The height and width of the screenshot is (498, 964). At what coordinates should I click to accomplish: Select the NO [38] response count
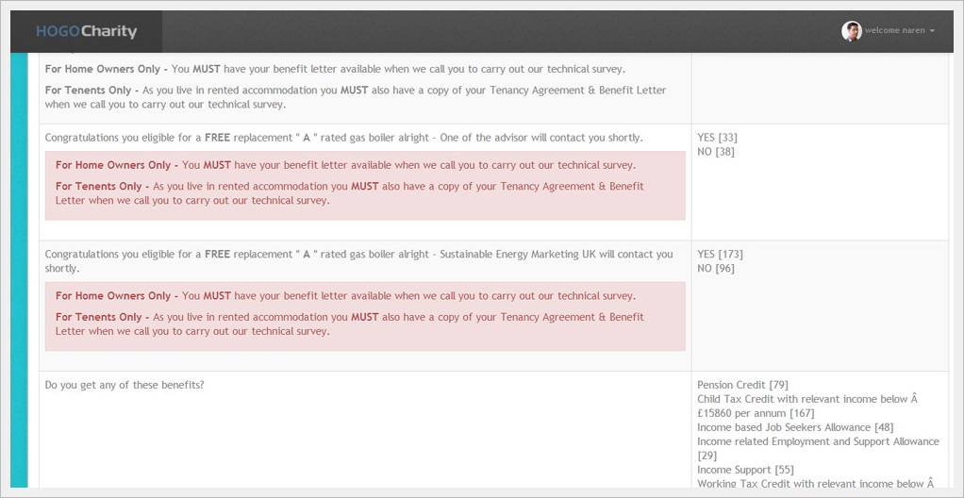tap(715, 152)
